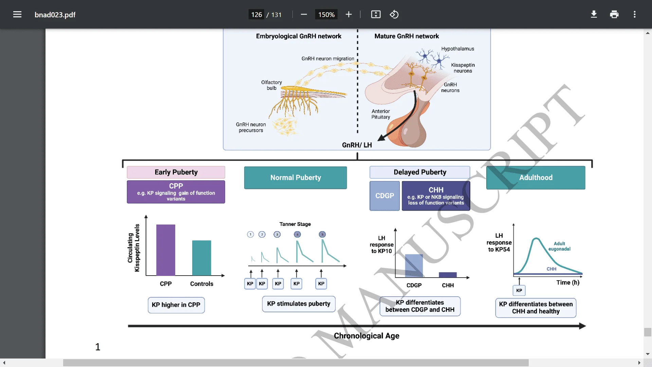Click the GnRH neuron precursors label

click(x=251, y=127)
